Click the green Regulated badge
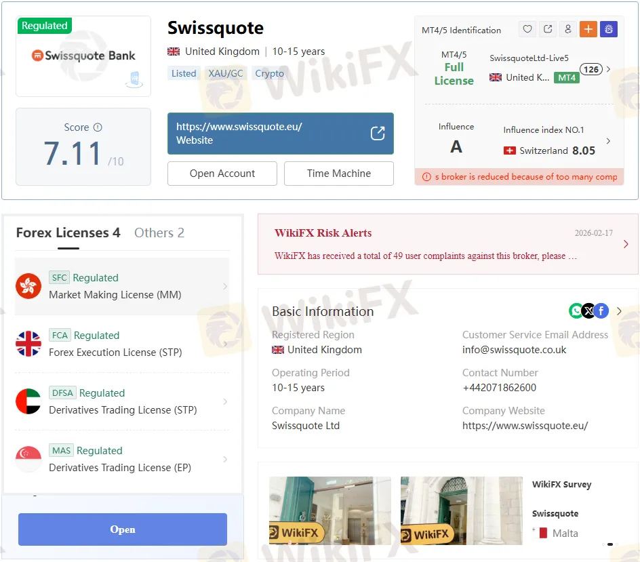The image size is (640, 562). (x=45, y=25)
